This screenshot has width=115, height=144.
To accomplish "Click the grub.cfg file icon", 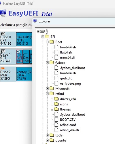I will pos(56,78).
